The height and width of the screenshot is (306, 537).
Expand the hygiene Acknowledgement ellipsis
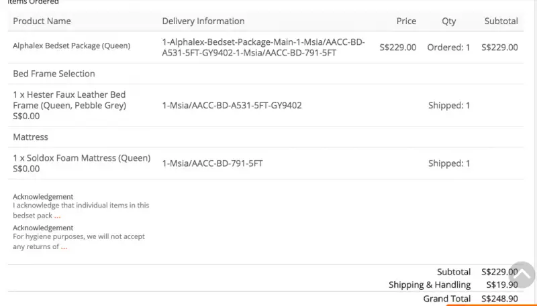pyautogui.click(x=64, y=247)
